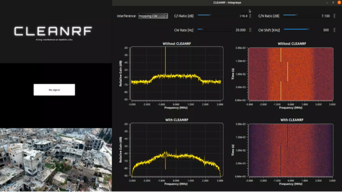Click the aerial city video thumbnail
The height and width of the screenshot is (192, 342).
tap(56, 160)
